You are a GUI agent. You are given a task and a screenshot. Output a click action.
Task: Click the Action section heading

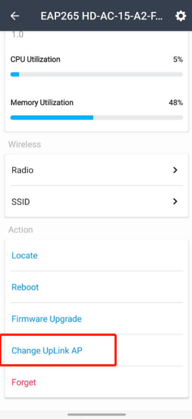20,230
